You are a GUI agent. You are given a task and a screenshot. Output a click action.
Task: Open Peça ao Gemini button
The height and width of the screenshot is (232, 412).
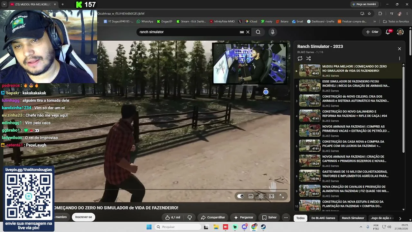click(x=364, y=4)
